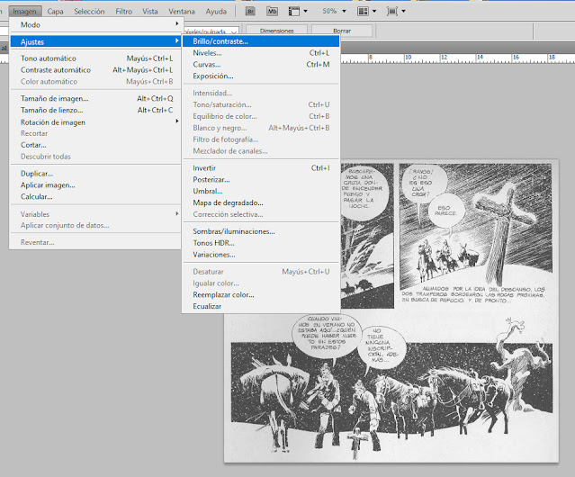Click the horizontal ruler at mark 10

(x=408, y=58)
